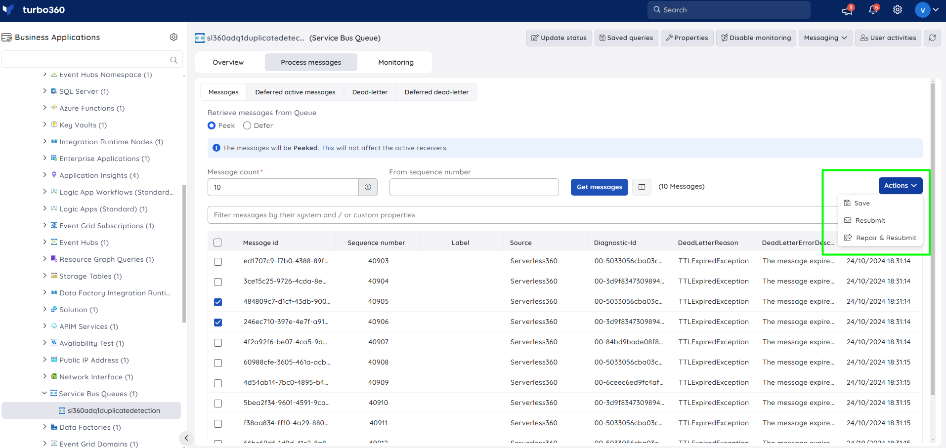The width and height of the screenshot is (946, 448).
Task: Choose Repair & Resubmit from Actions menu
Action: pos(880,238)
